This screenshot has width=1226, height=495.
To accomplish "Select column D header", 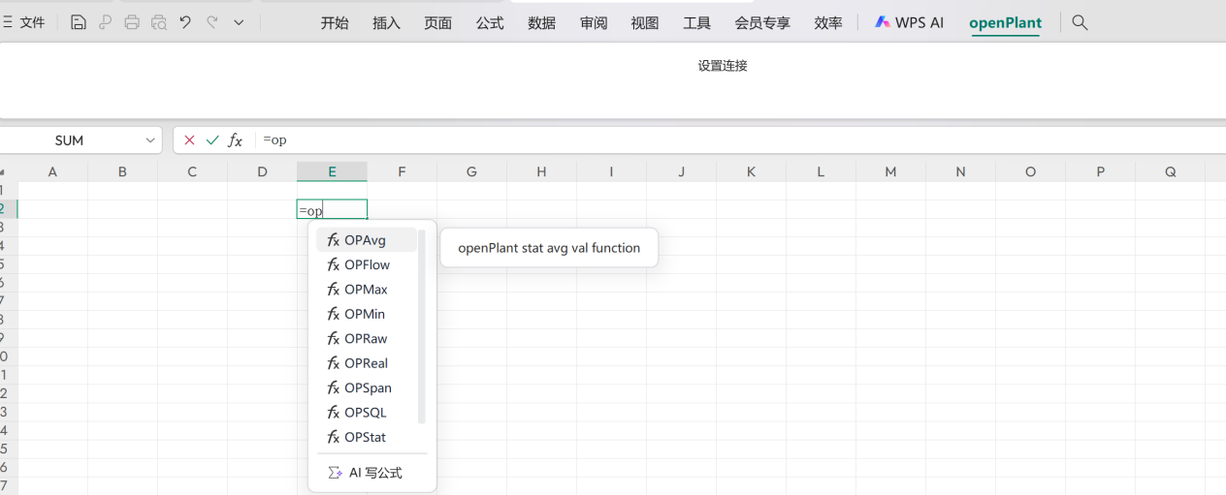I will [262, 171].
